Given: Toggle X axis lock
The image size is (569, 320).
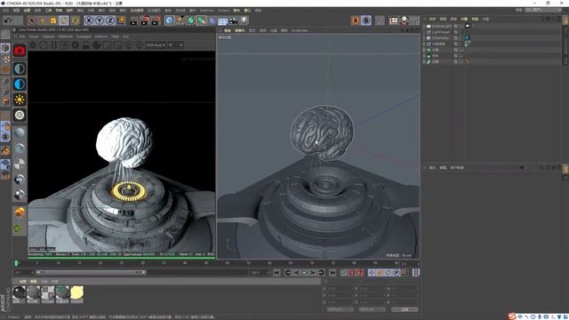Looking at the screenshot, I should point(89,20).
